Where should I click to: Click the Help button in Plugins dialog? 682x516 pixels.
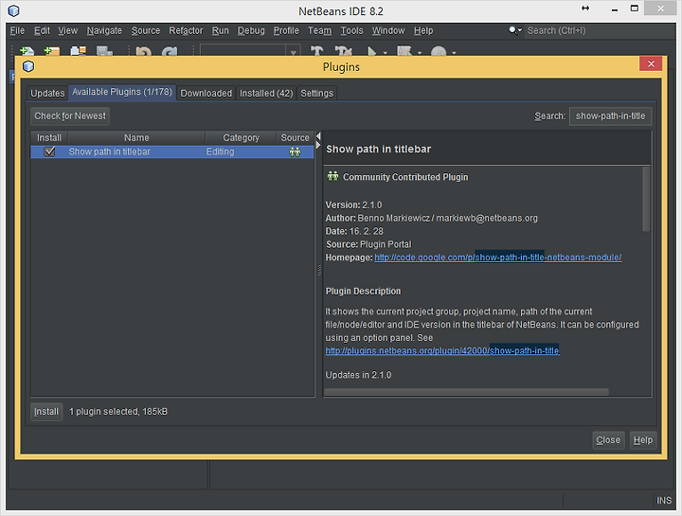point(643,440)
